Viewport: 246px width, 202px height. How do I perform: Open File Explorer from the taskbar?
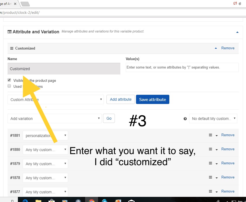(x=38, y=200)
